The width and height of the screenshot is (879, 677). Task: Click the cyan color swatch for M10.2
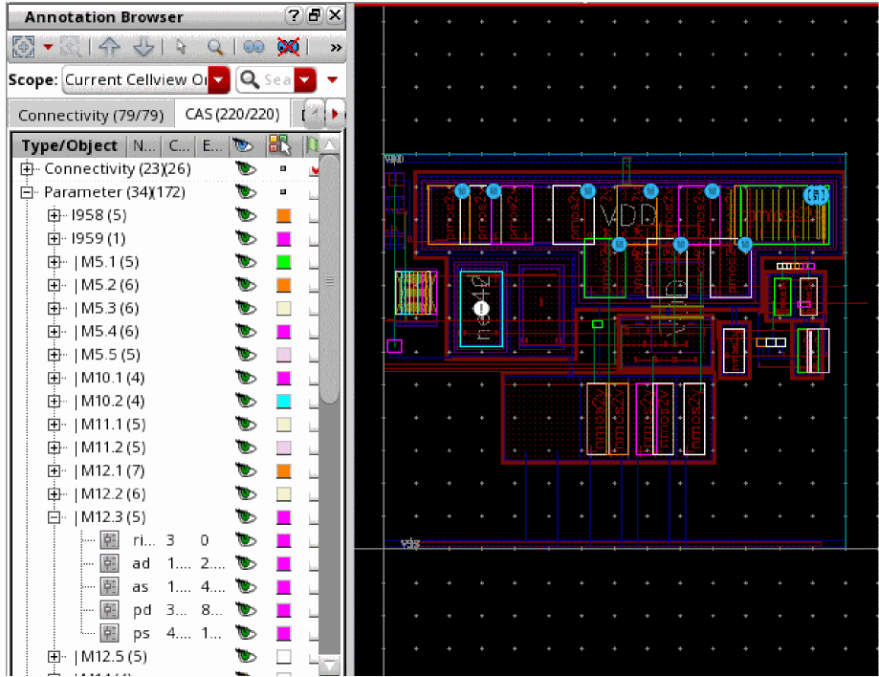283,402
